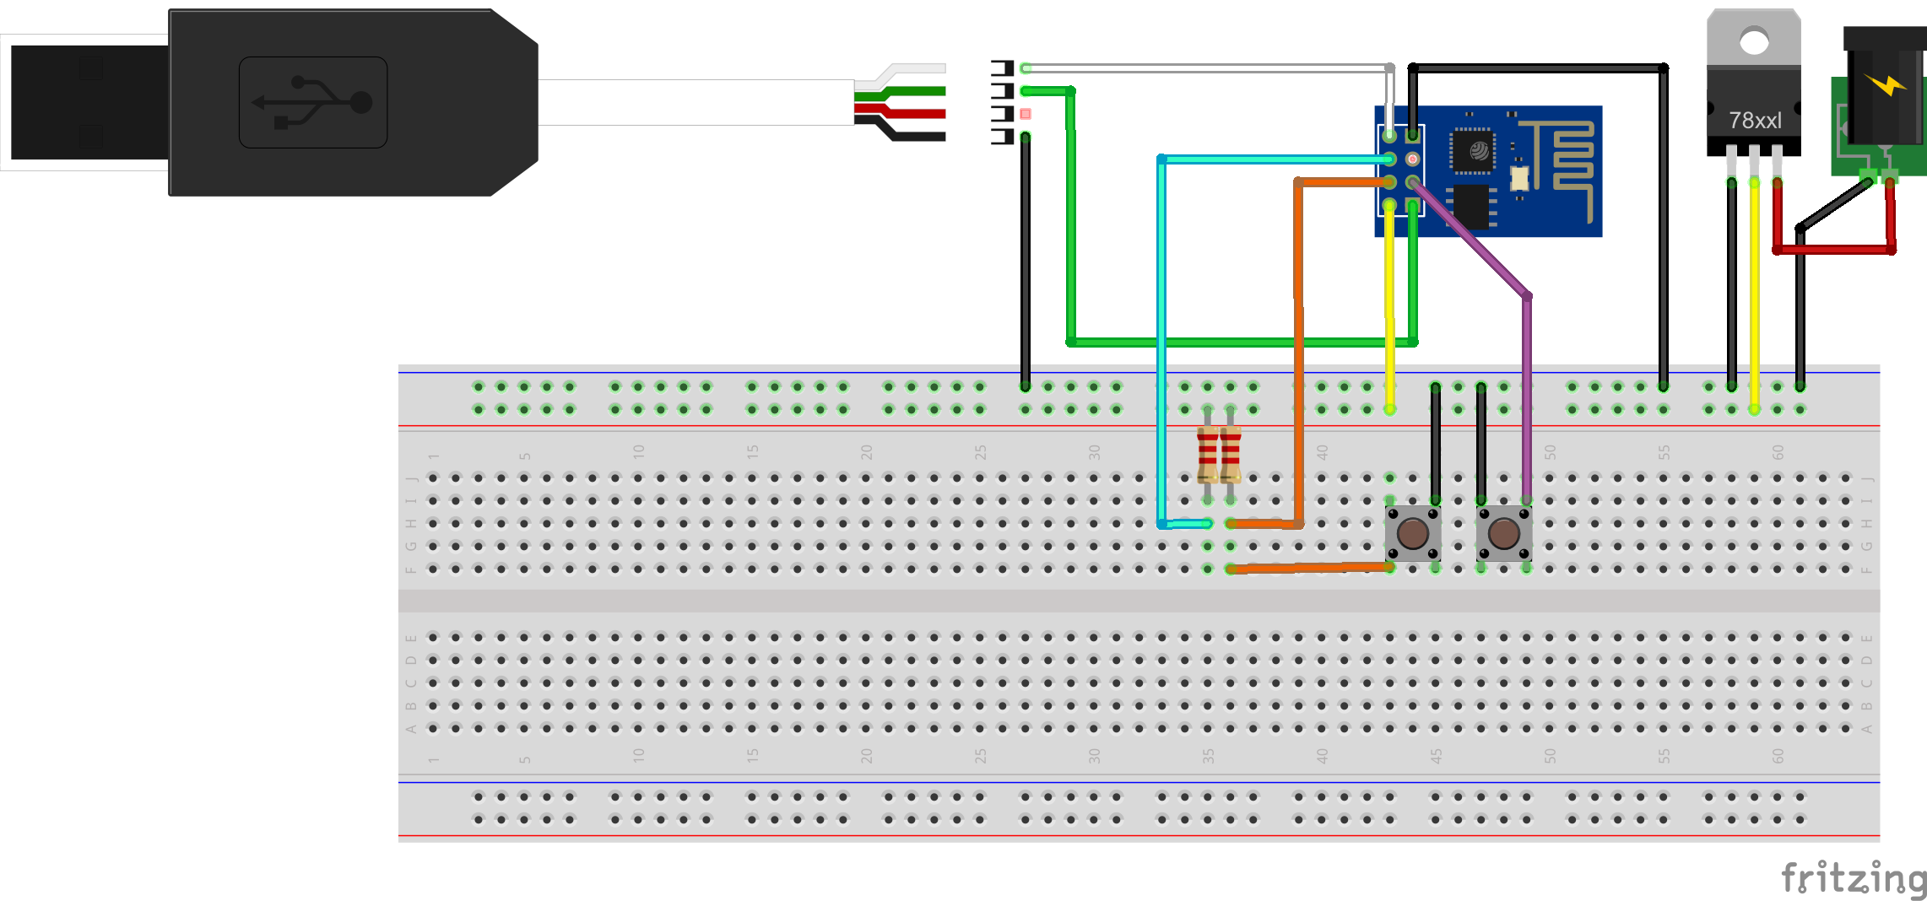This screenshot has width=1927, height=901.
Task: Select the right push button on the breadboard
Action: coord(1504,533)
